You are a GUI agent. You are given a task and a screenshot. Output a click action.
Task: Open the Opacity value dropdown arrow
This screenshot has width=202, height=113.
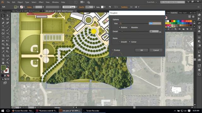(x=94, y=7)
